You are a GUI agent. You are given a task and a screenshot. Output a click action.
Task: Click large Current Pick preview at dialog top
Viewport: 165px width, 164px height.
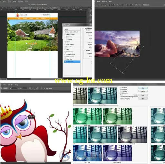pos(102,96)
